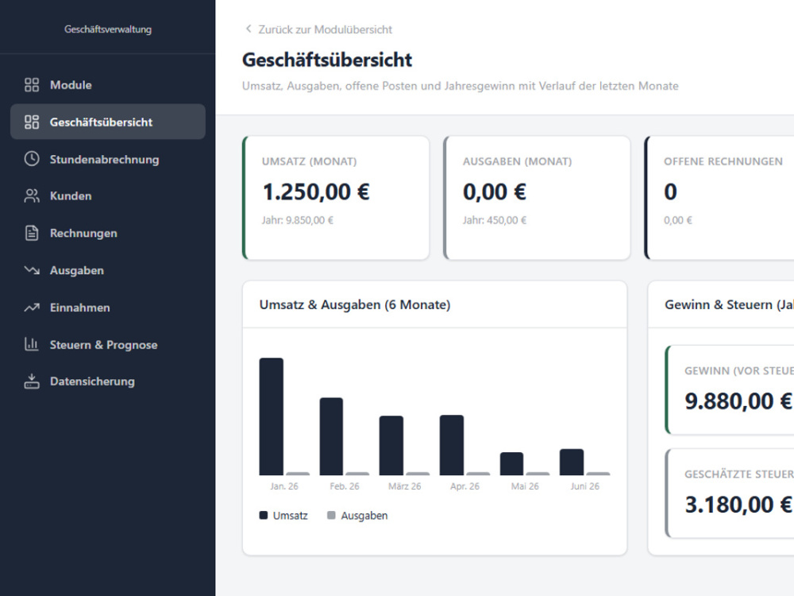The height and width of the screenshot is (596, 794).
Task: Click the 1.250,00 € revenue value
Action: 316,192
